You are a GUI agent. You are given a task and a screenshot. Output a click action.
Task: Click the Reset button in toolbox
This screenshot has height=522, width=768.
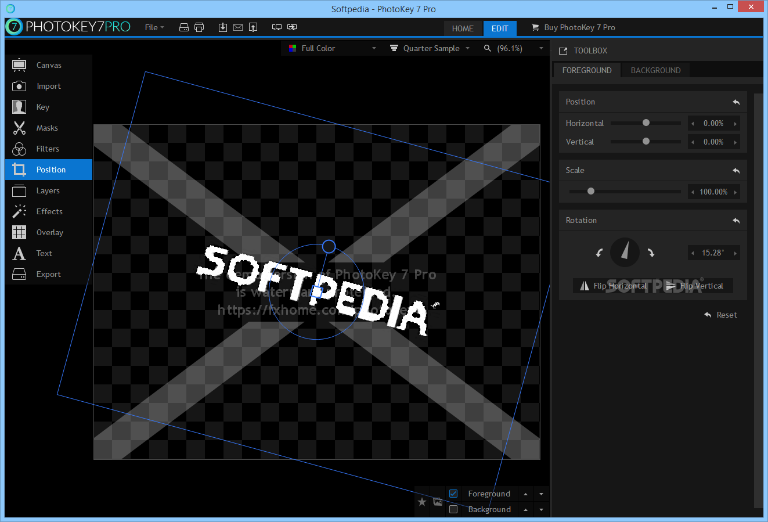pos(720,315)
